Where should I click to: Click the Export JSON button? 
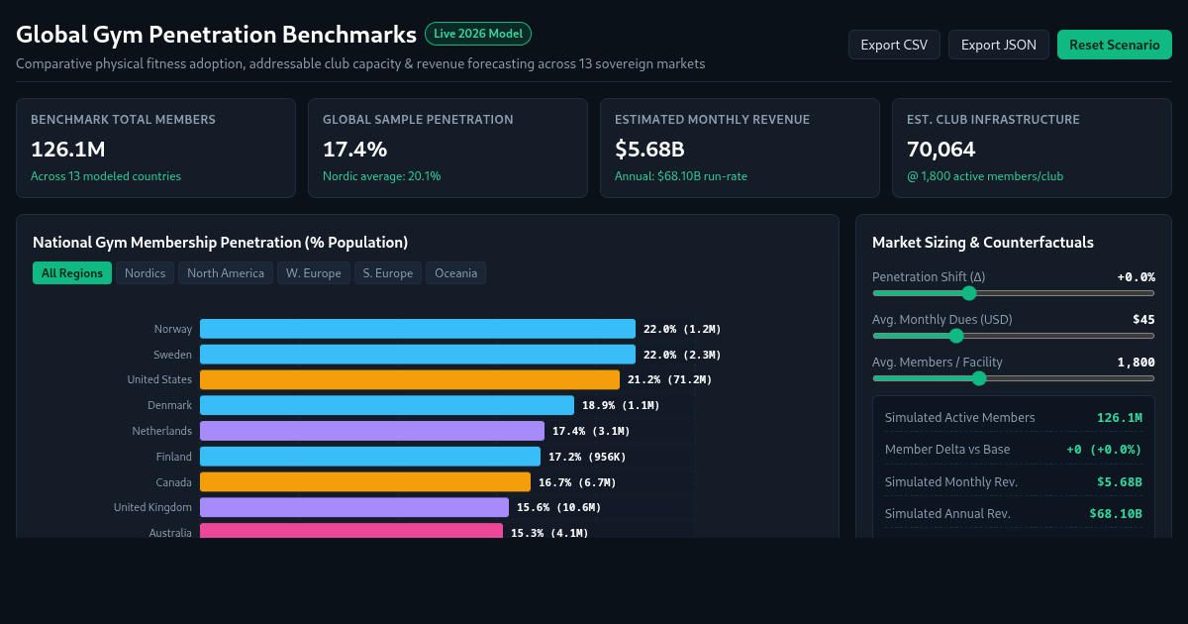[999, 45]
